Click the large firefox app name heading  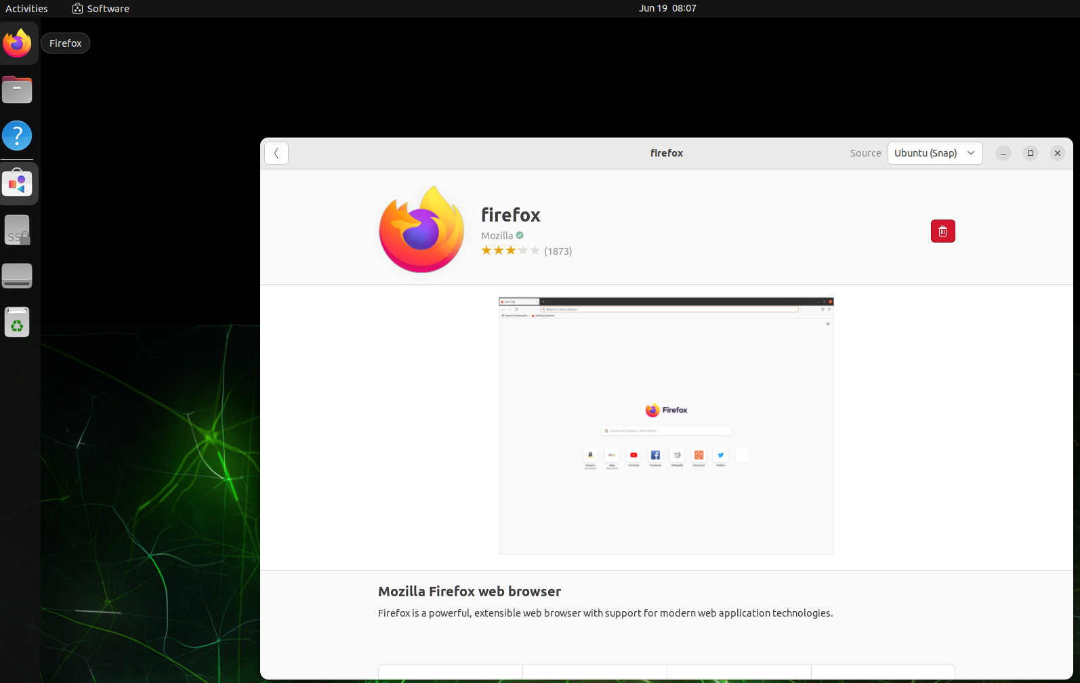[511, 215]
